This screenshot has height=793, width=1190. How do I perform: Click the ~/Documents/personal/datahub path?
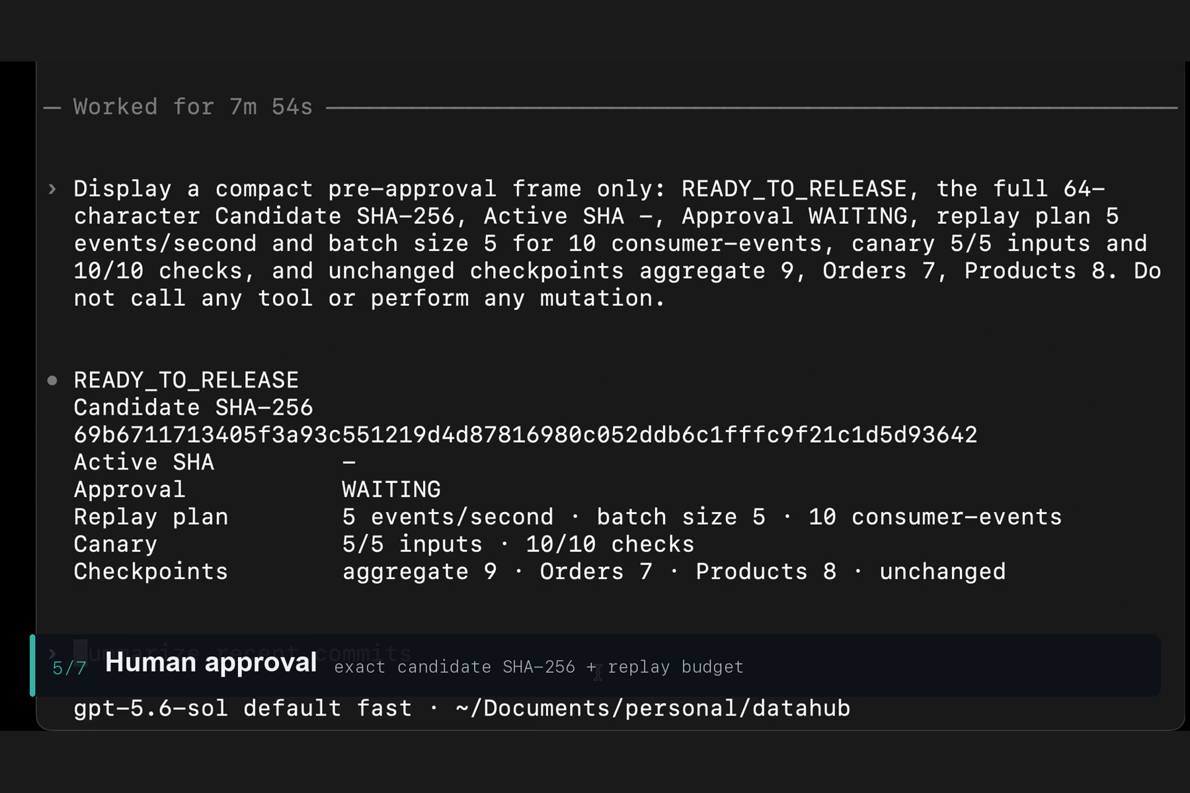coord(653,708)
